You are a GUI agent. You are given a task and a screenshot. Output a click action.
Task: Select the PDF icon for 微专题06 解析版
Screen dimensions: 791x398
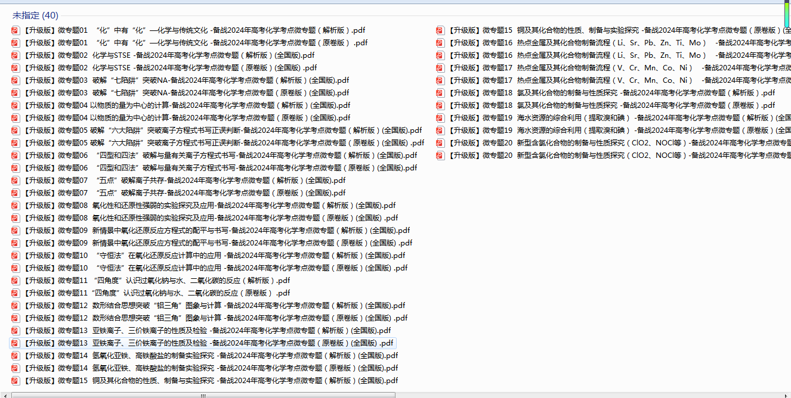point(16,156)
